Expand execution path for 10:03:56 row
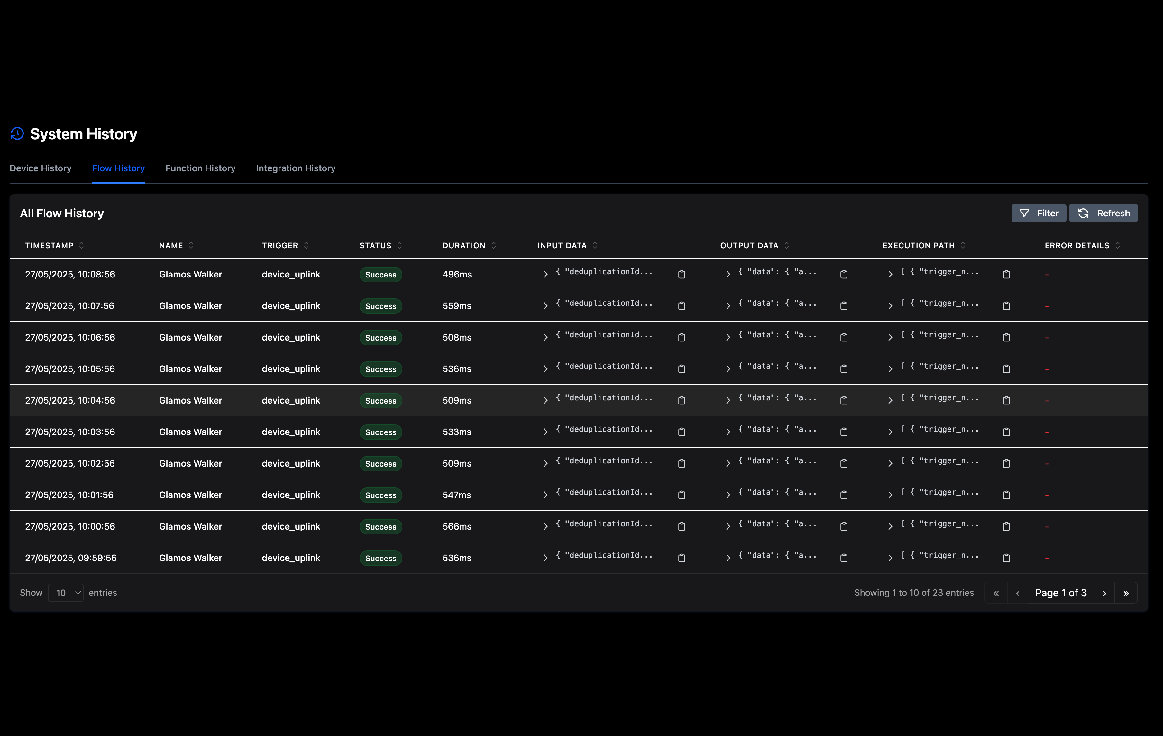1163x736 pixels. point(890,432)
